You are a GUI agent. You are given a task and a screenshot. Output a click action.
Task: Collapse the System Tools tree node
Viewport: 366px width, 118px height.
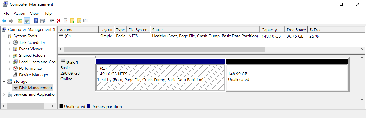click(x=4, y=36)
